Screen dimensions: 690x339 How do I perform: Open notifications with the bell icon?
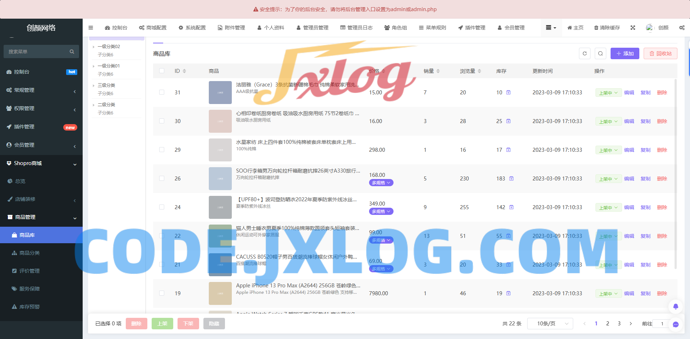pyautogui.click(x=676, y=307)
